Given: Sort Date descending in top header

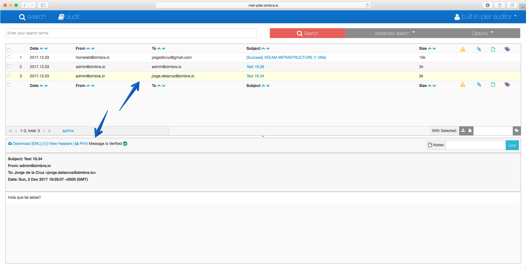Looking at the screenshot, I should (x=46, y=48).
